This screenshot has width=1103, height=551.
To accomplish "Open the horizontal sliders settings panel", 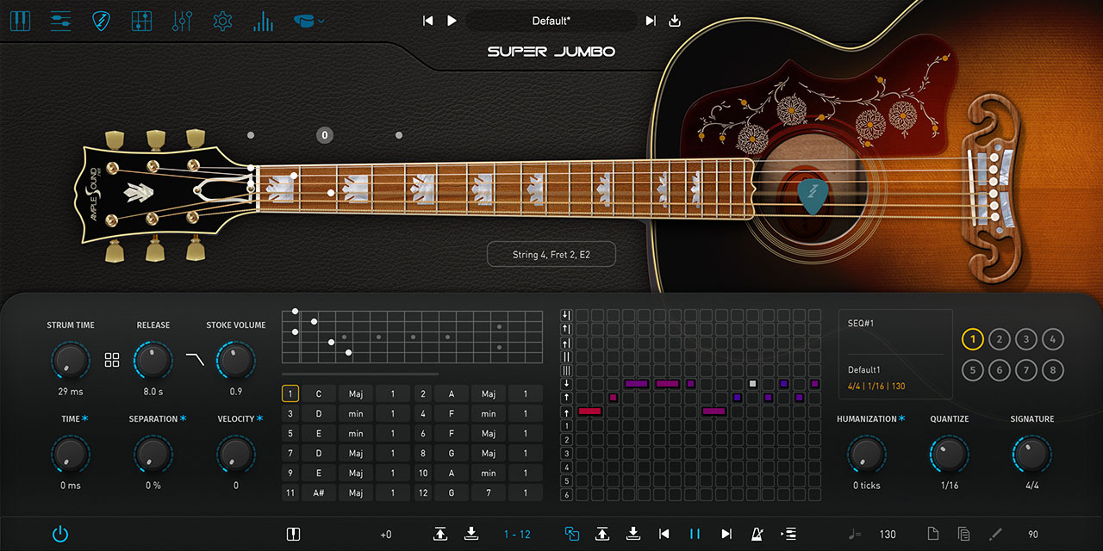I will point(60,21).
